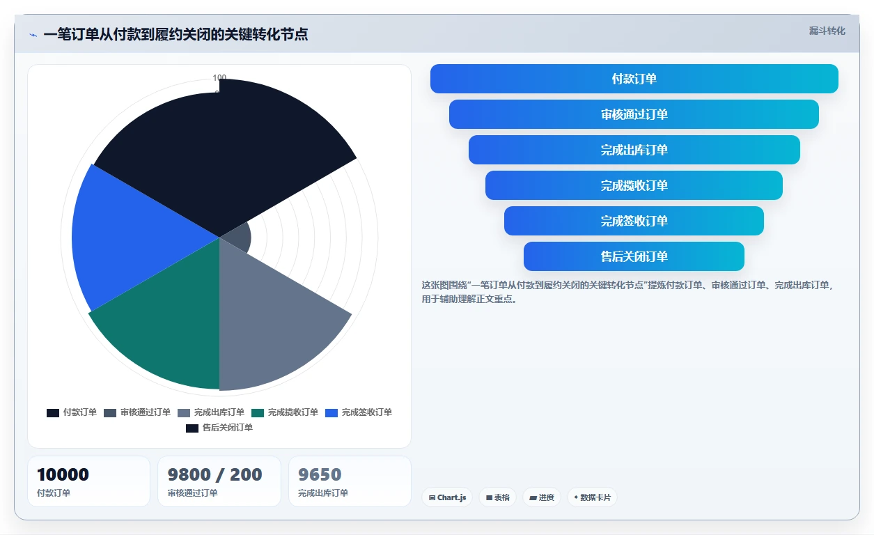Viewport: 874px width, 535px height.
Task: Select the 付款订单 funnel bar
Action: pos(634,79)
